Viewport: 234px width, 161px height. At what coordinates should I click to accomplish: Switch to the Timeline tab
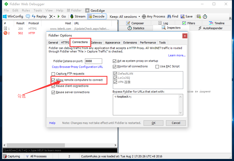click(217, 23)
